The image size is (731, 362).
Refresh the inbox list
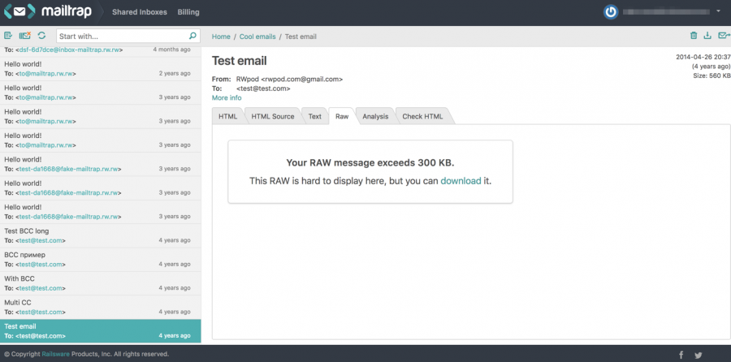(x=42, y=36)
